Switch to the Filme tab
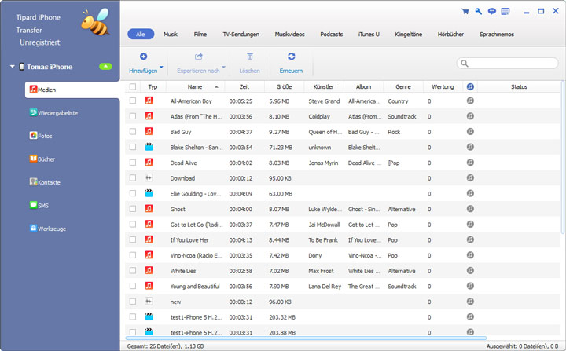566x351 pixels. point(200,35)
